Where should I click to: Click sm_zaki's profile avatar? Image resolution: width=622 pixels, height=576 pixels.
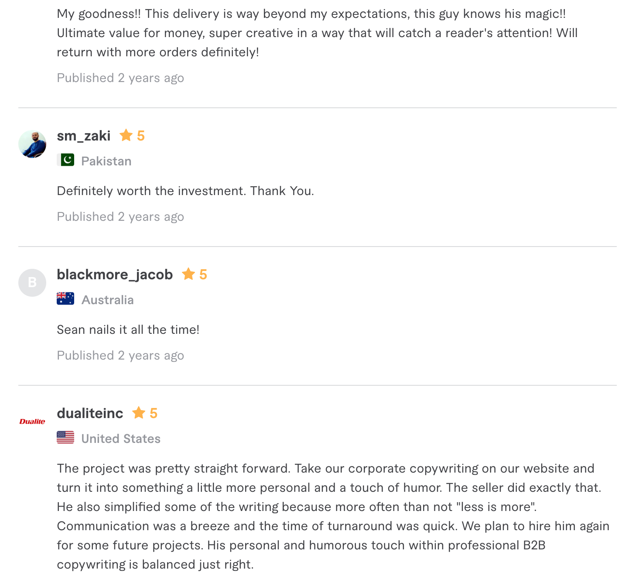[x=32, y=144]
